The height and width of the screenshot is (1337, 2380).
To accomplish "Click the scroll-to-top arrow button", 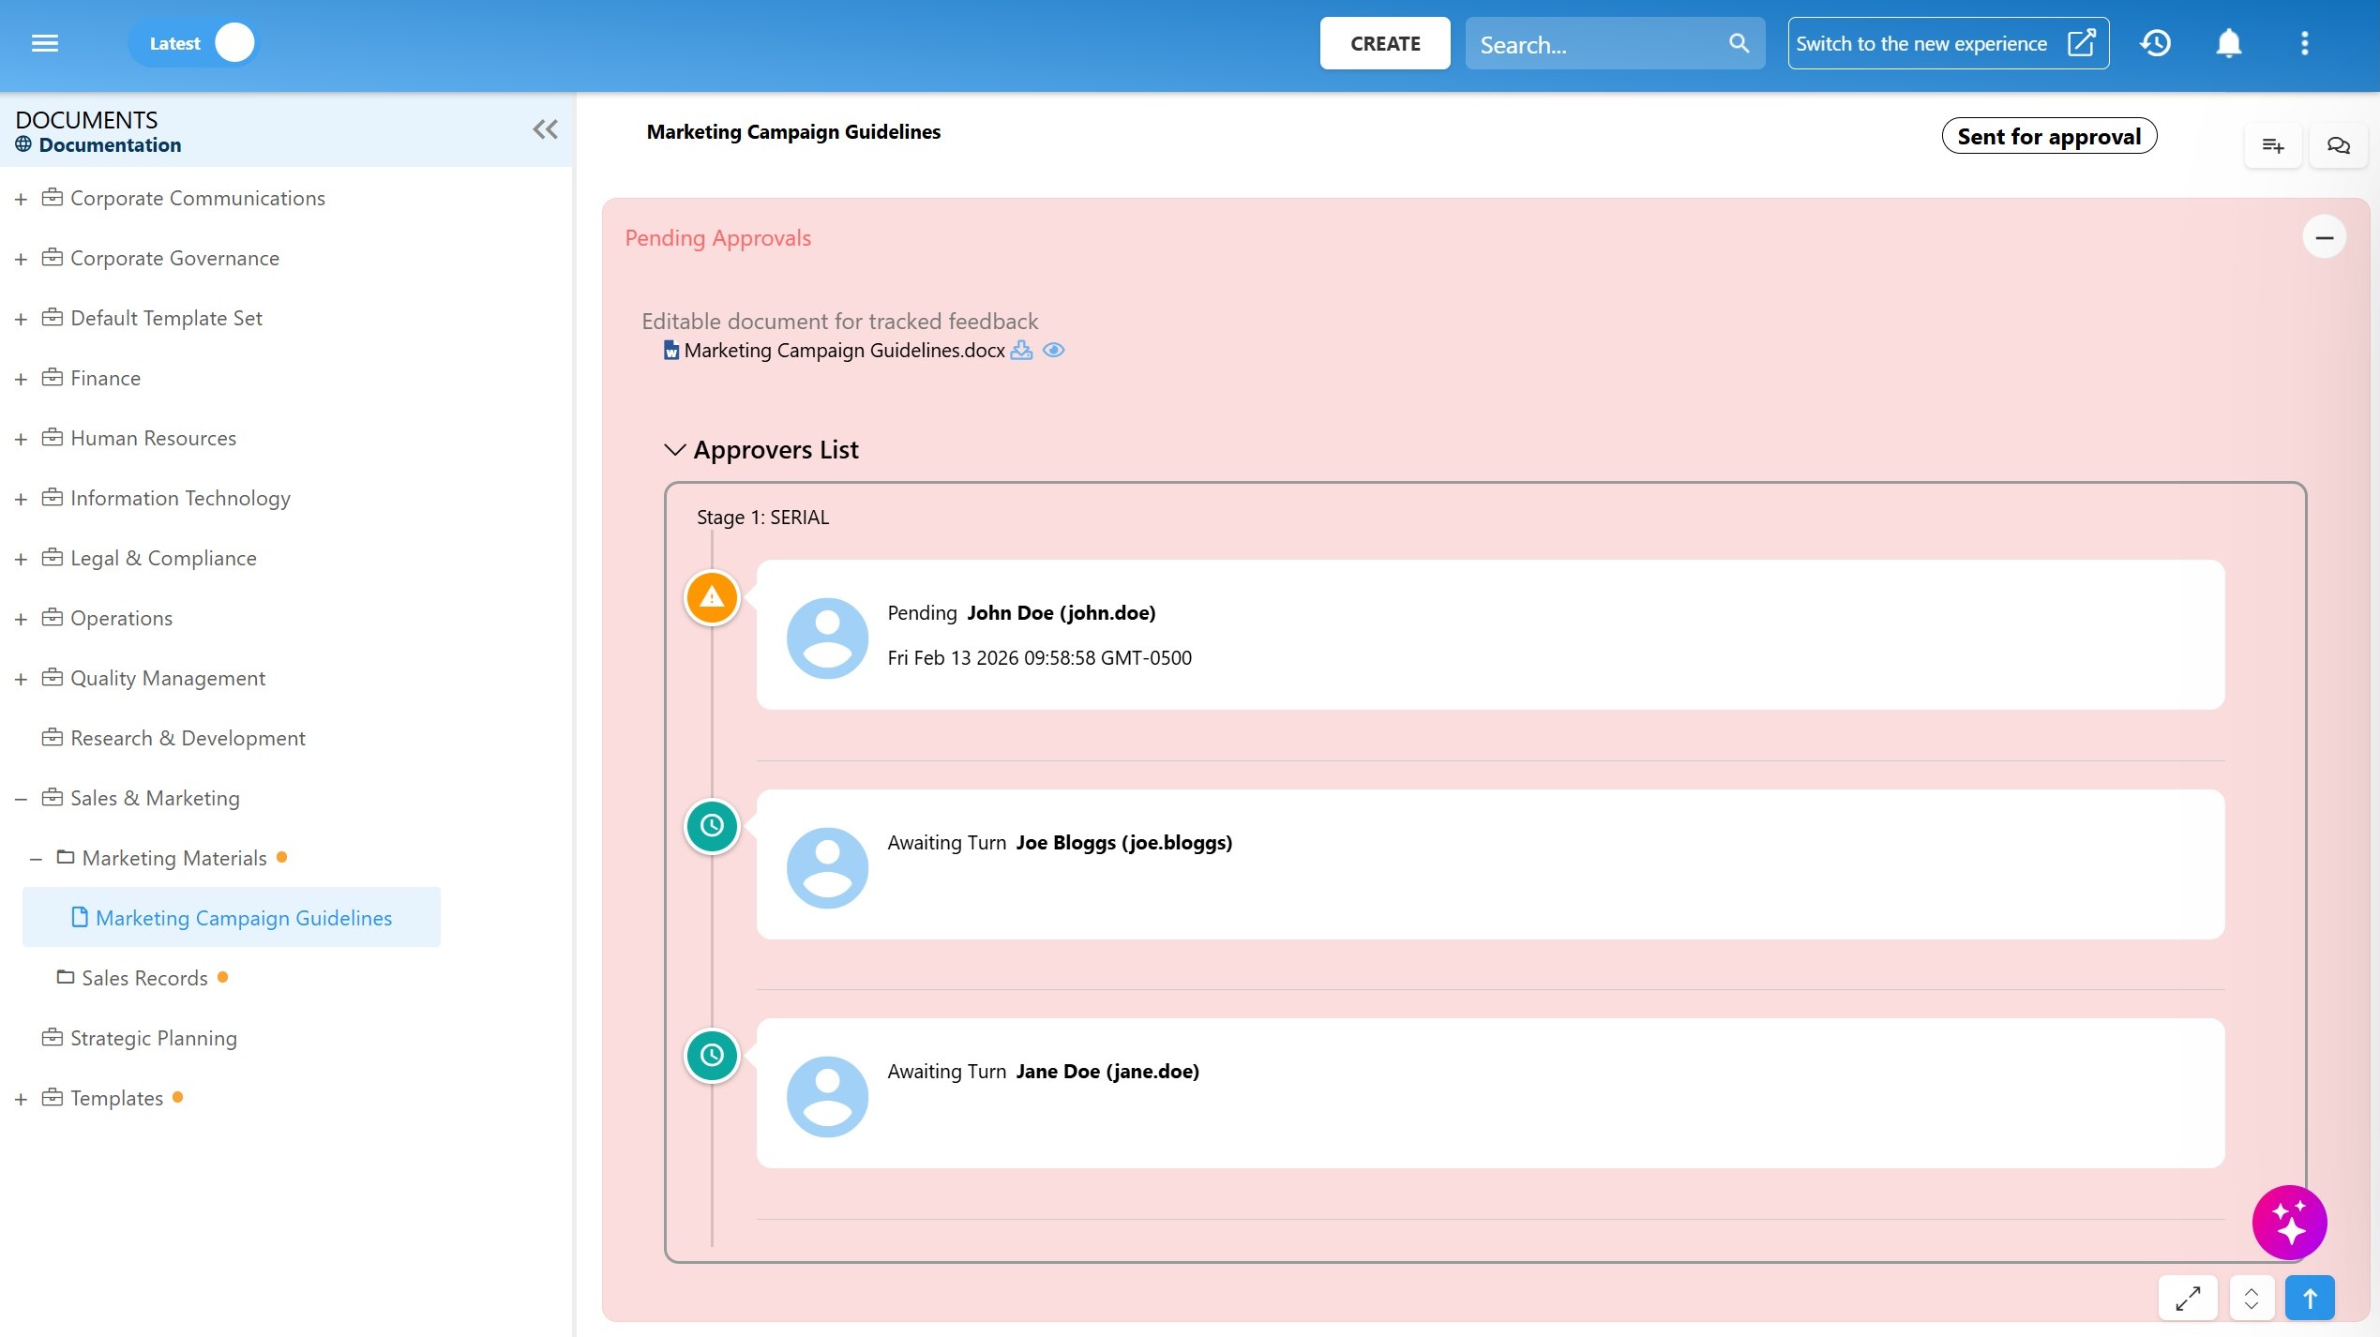I will point(2310,1299).
